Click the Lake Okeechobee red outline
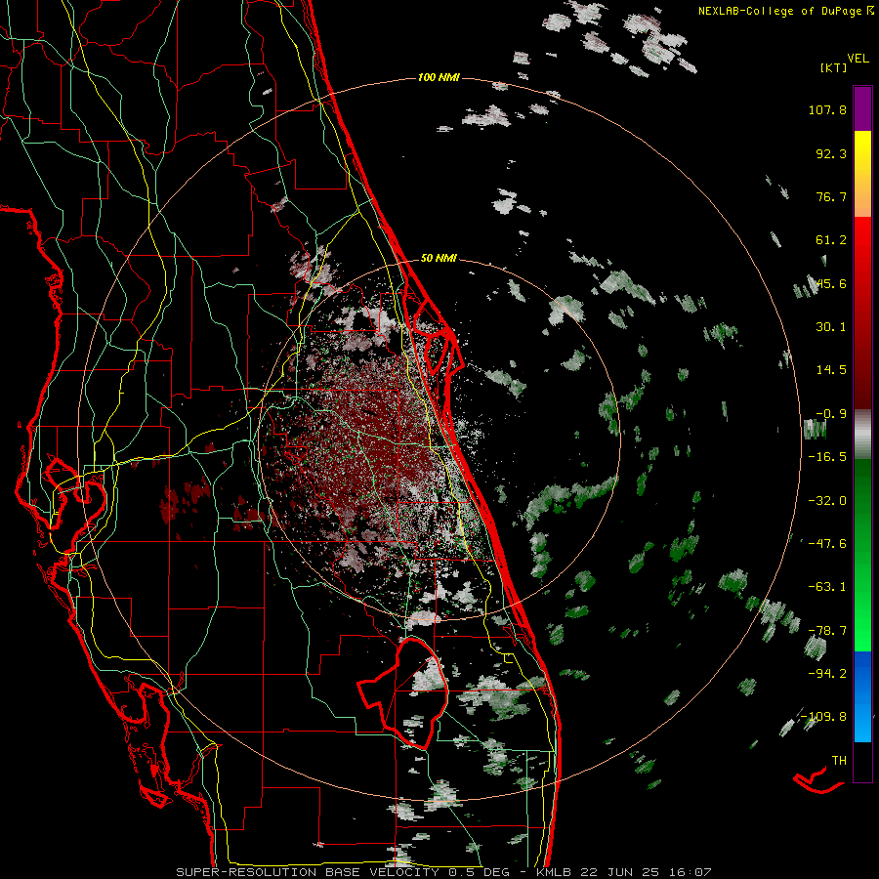The height and width of the screenshot is (879, 879). 403,694
